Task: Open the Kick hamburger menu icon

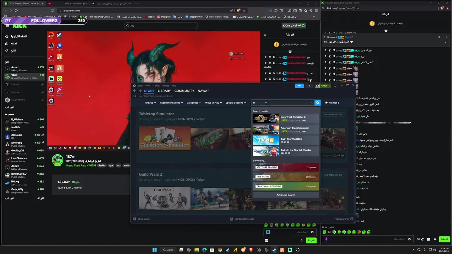Action: (7, 26)
